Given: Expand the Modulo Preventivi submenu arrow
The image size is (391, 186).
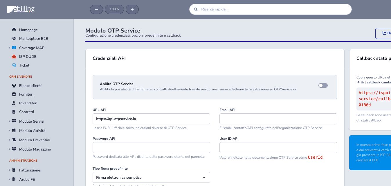Looking at the screenshot, I should [10, 140].
